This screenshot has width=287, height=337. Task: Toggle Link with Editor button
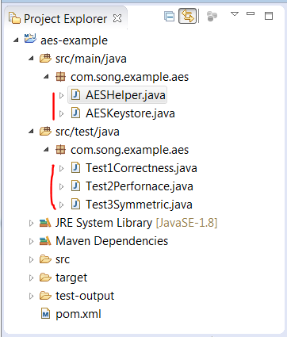(187, 16)
